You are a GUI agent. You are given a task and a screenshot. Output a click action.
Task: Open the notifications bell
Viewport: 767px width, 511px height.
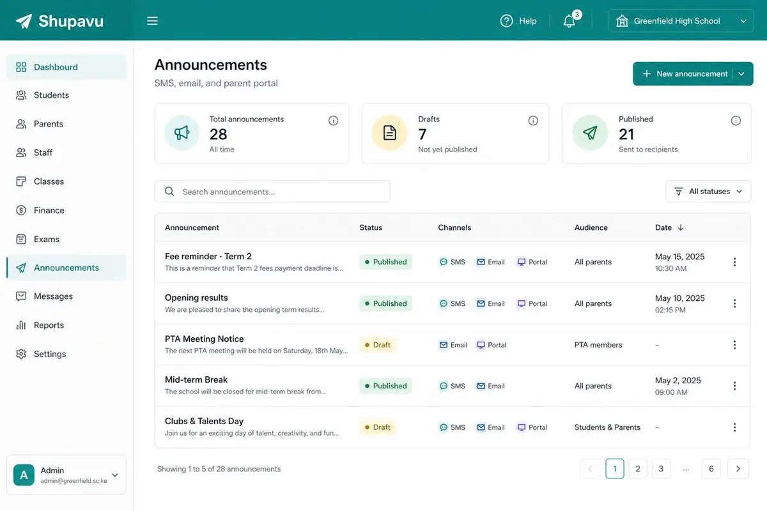click(x=569, y=21)
